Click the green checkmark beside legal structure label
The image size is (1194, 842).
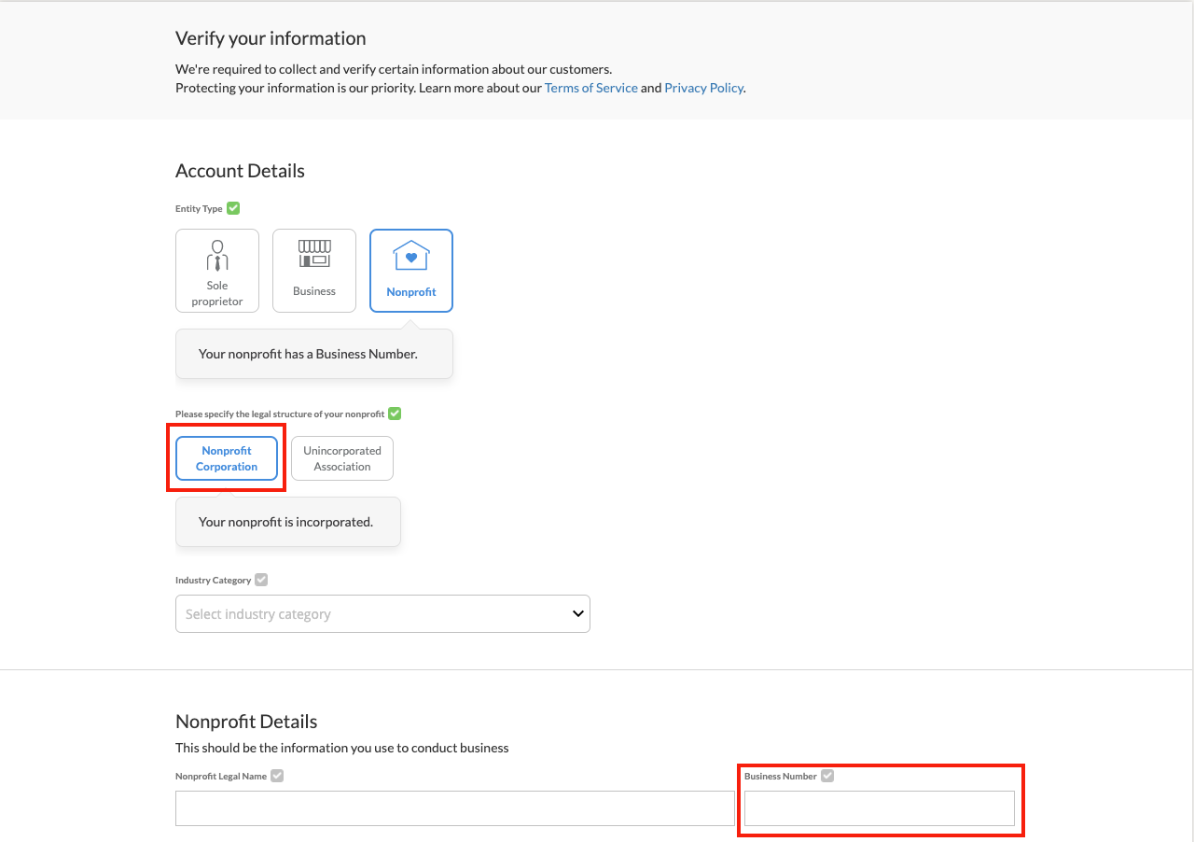pos(395,414)
